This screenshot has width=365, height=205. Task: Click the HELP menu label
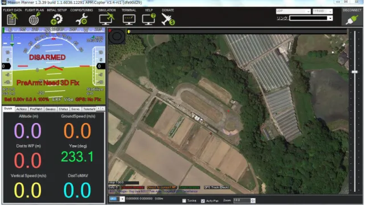coord(149,10)
